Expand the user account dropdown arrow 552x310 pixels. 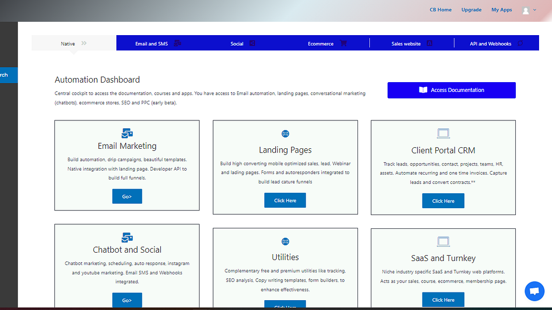[535, 10]
